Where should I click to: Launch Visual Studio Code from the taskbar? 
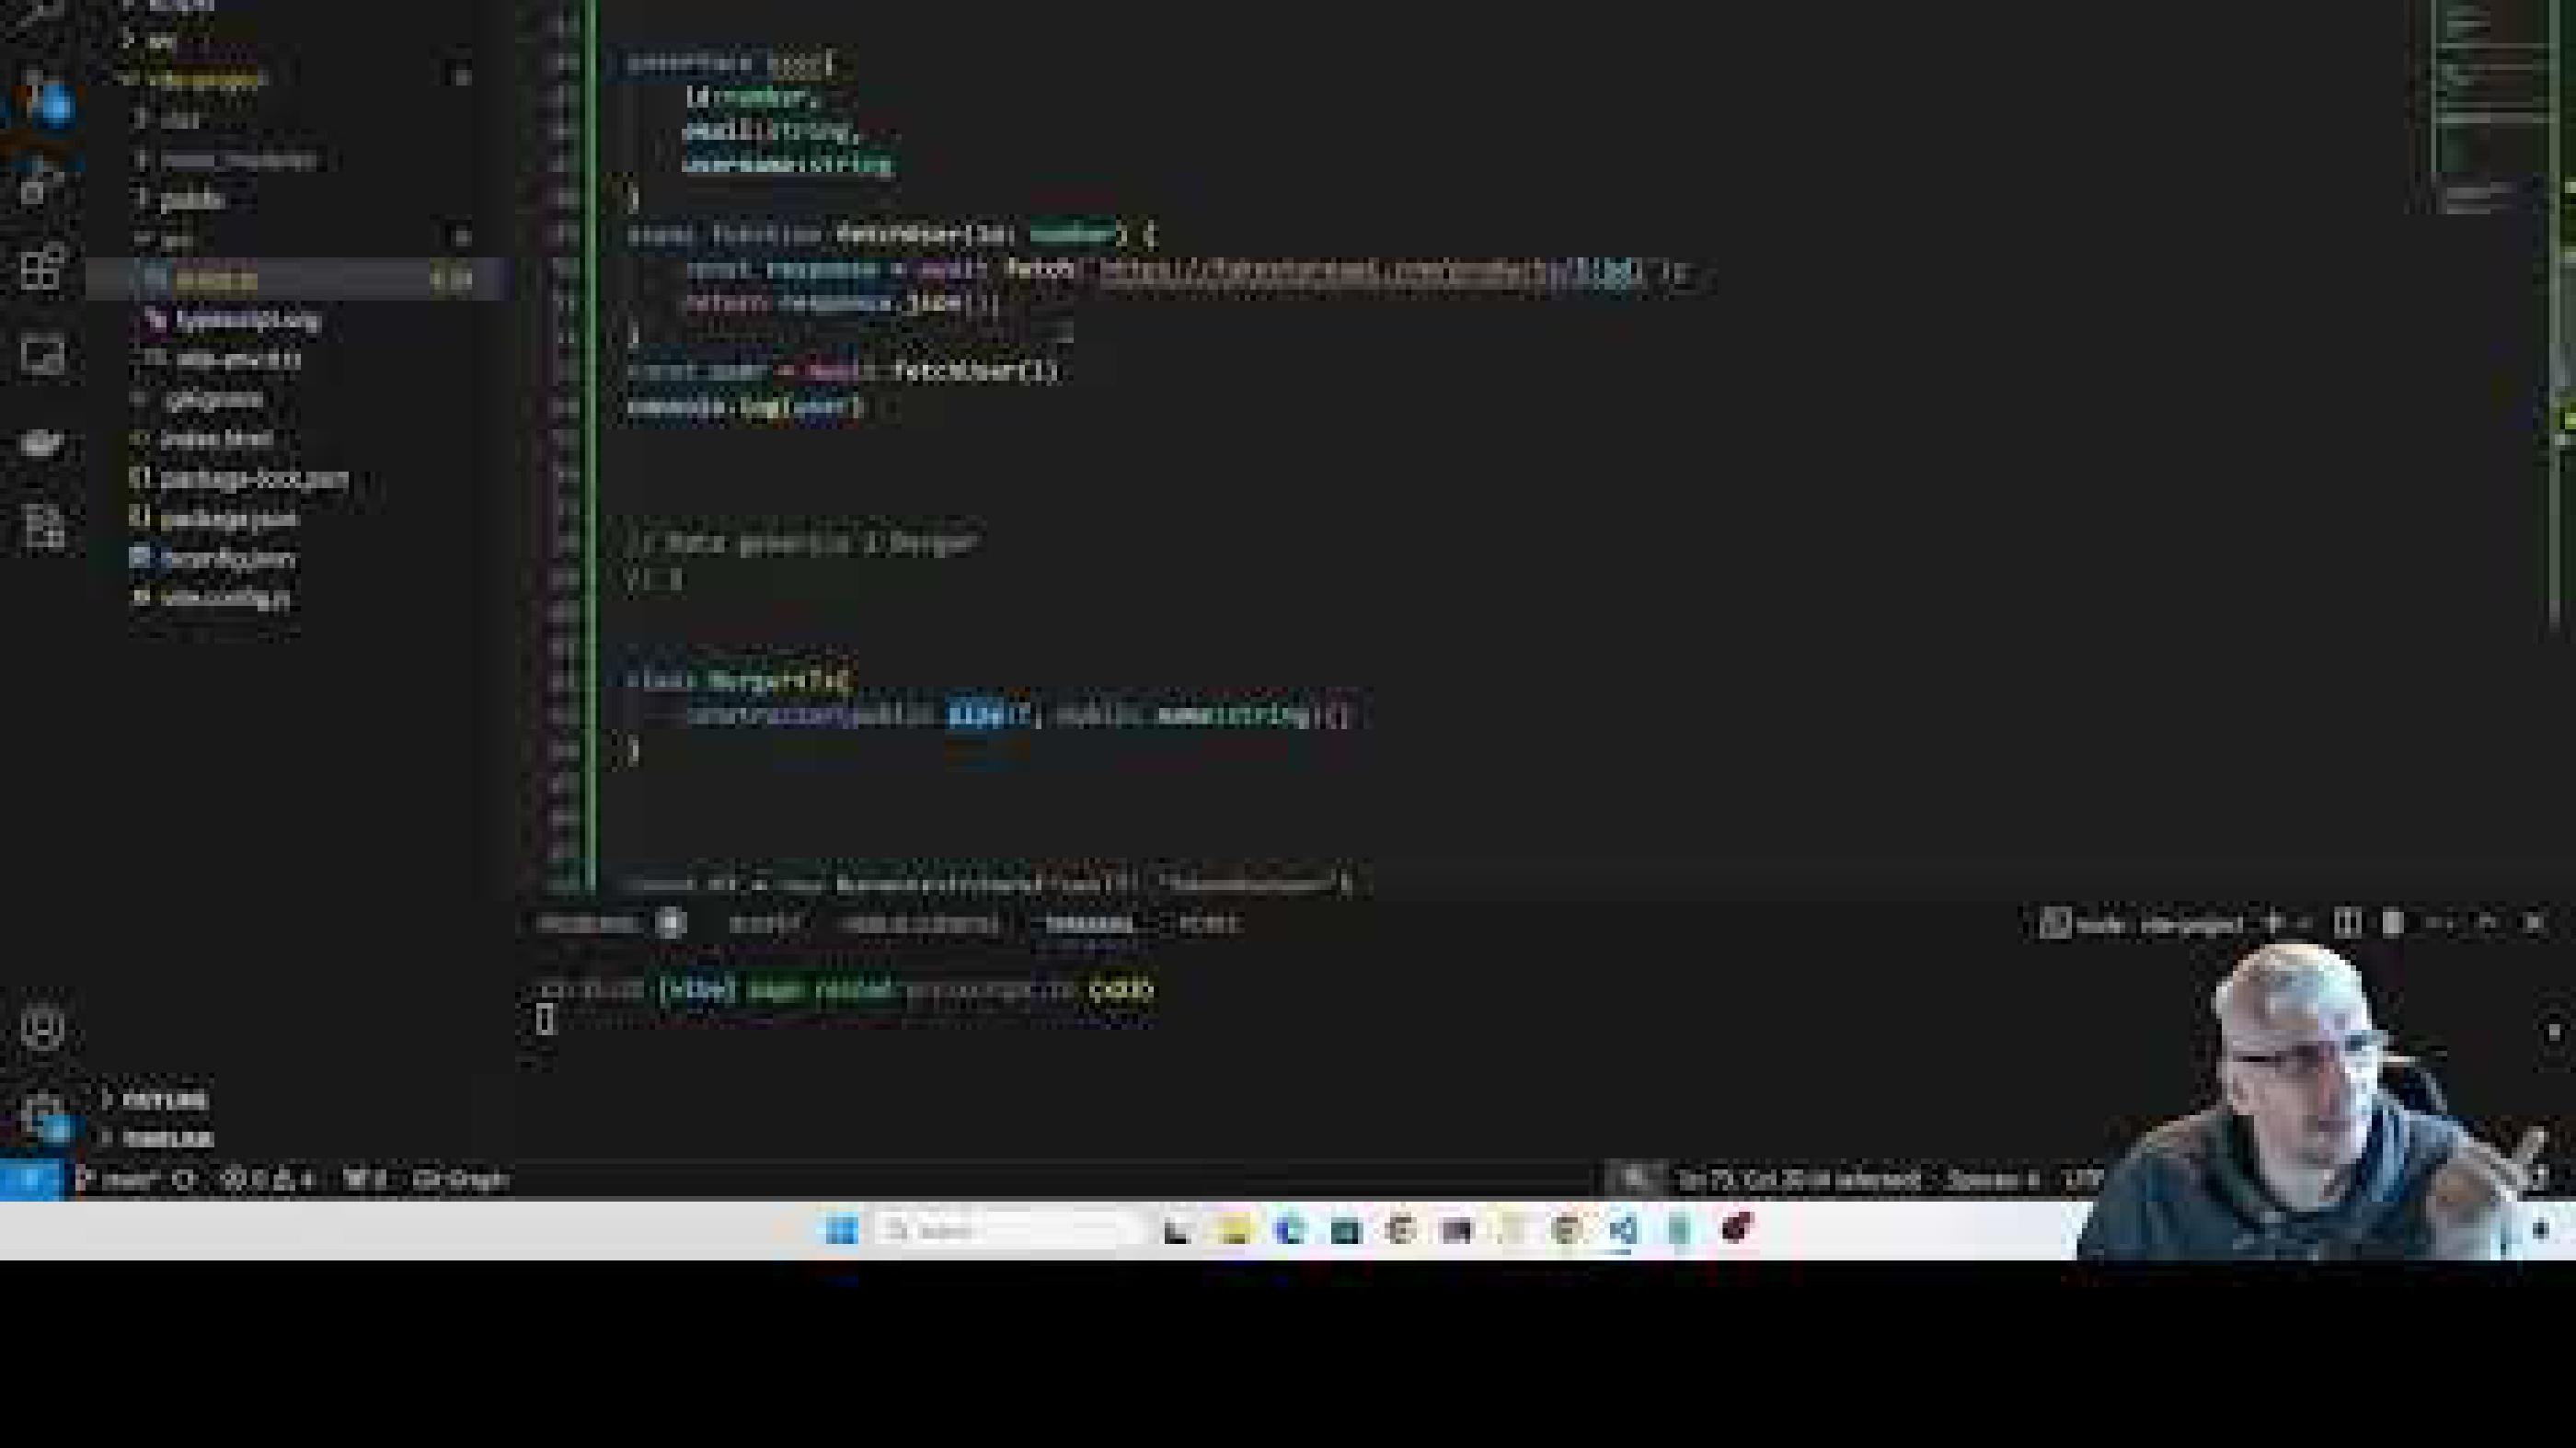click(x=1622, y=1232)
